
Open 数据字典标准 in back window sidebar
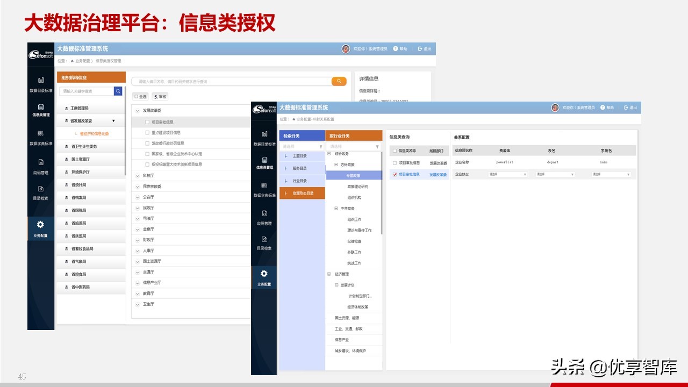click(41, 138)
